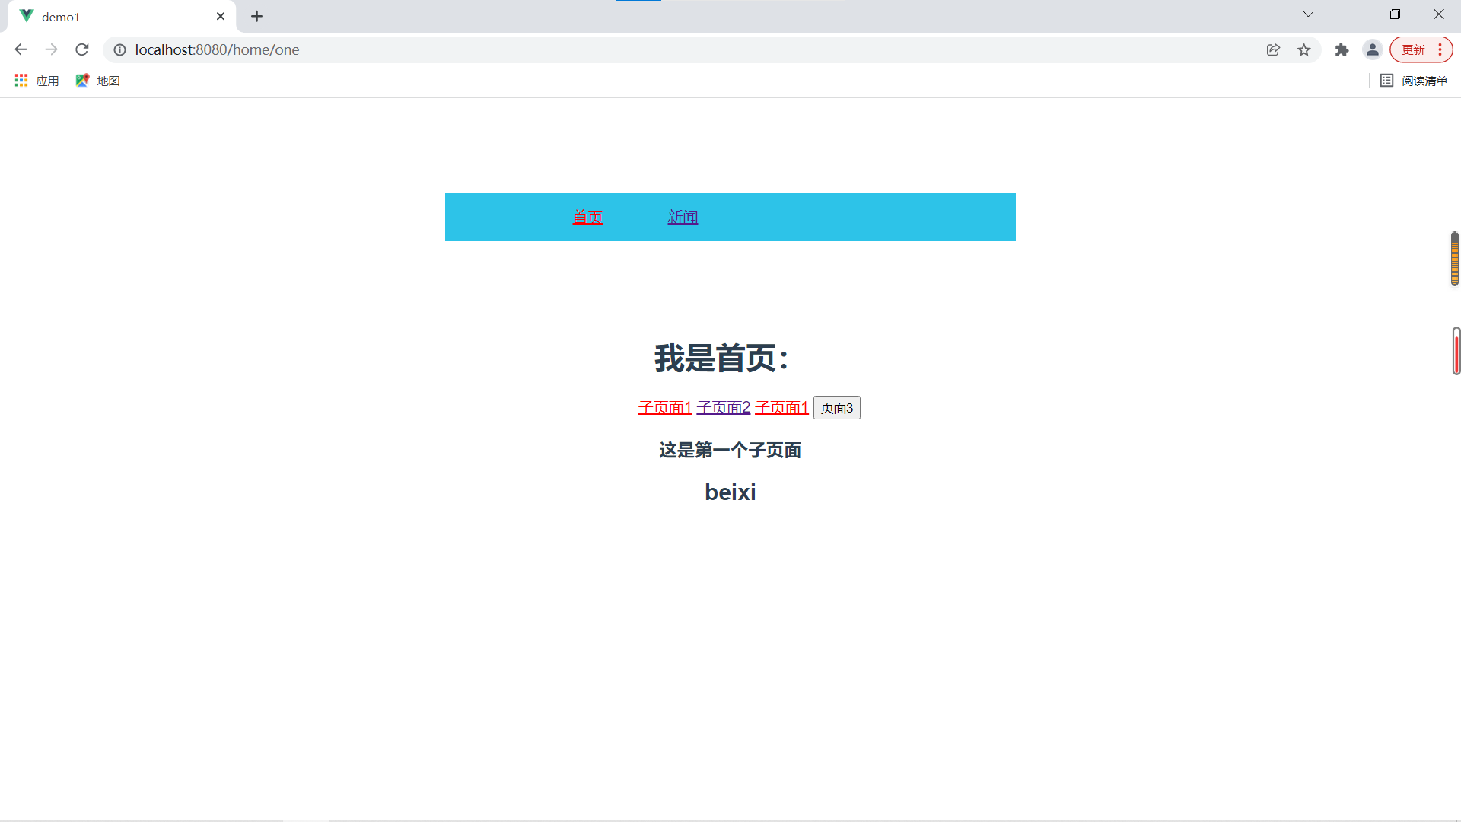Image resolution: width=1461 pixels, height=822 pixels.
Task: Select the demo1 browser tab
Action: 122,17
